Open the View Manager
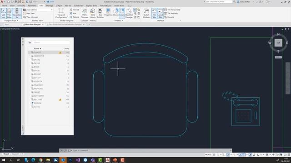The height and width of the screenshot is (163, 291). tap(30, 17)
